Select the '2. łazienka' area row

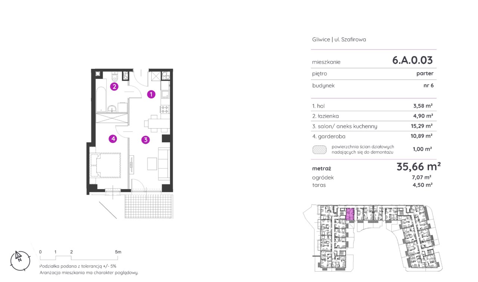coord(372,116)
